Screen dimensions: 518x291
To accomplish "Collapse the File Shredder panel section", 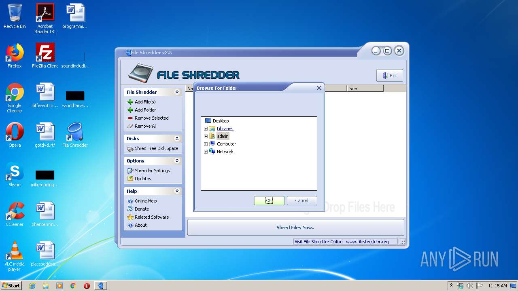I will (x=177, y=92).
